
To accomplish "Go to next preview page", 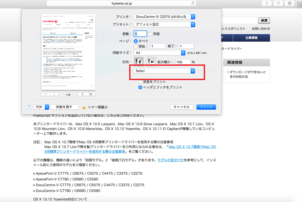I will click(x=82, y=94).
